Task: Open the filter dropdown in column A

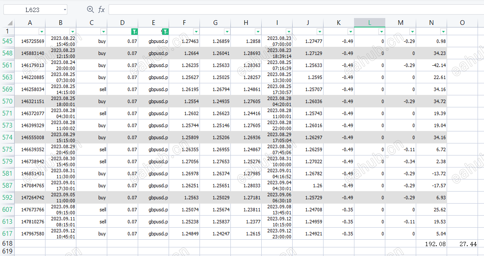Action: point(41,31)
